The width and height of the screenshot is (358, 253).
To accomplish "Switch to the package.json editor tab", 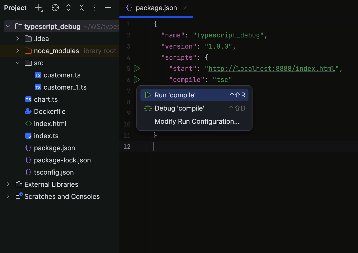I will [x=156, y=8].
